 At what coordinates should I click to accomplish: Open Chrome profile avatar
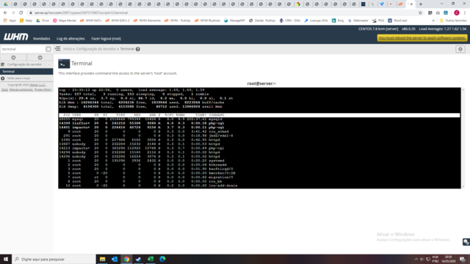[457, 13]
